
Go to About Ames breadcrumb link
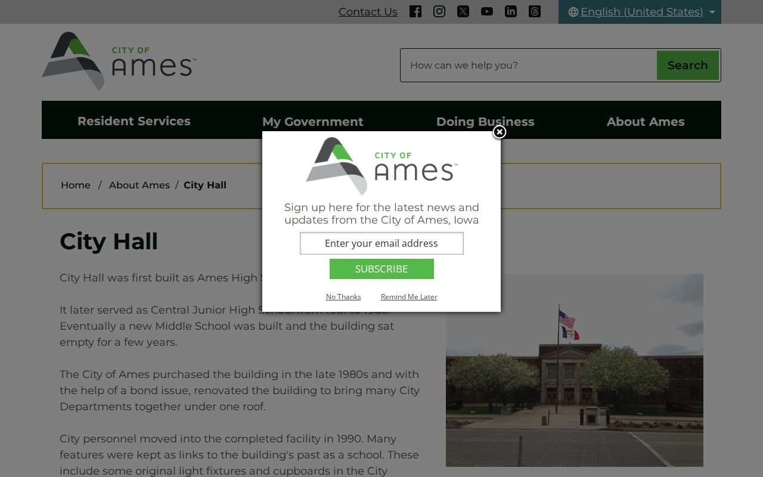tap(139, 185)
